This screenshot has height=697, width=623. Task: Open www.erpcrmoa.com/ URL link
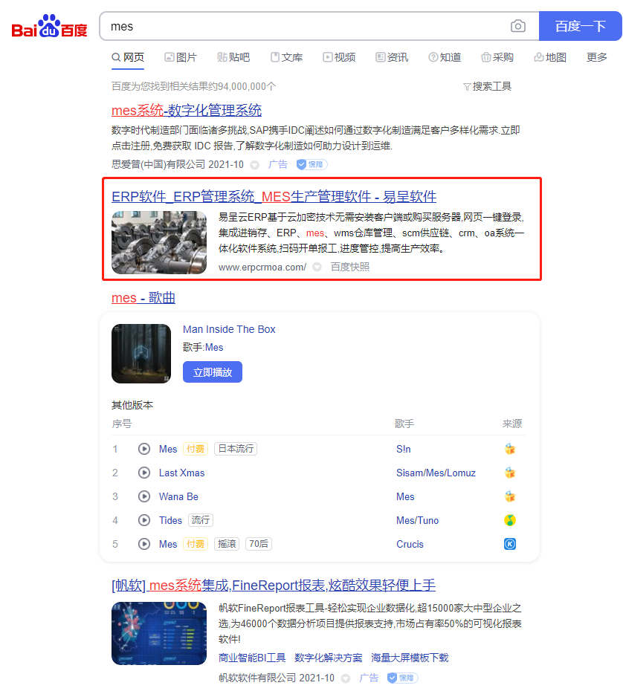262,268
